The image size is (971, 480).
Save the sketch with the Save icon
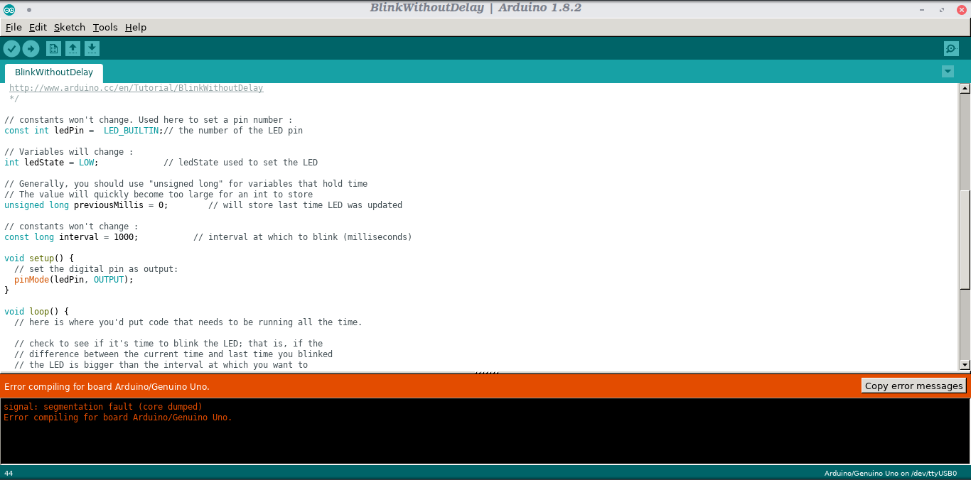(x=92, y=48)
